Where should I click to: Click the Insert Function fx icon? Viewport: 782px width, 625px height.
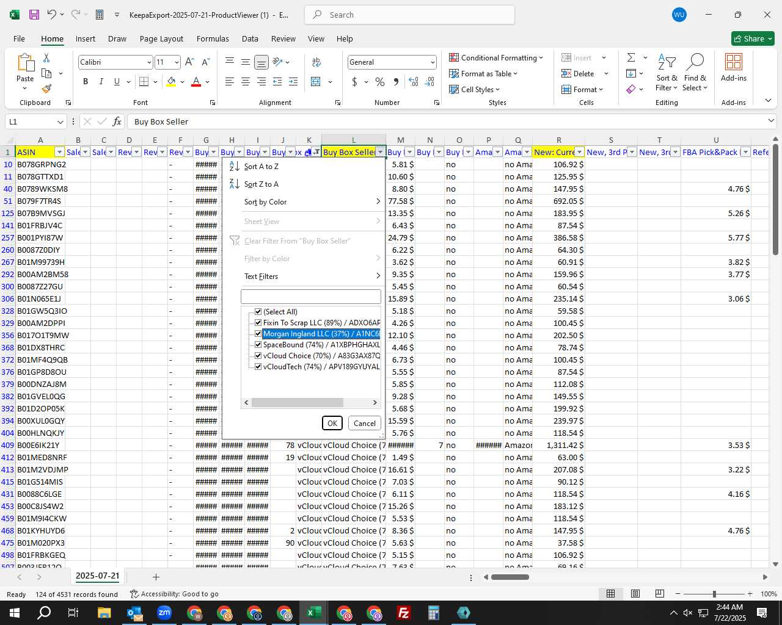(x=117, y=121)
